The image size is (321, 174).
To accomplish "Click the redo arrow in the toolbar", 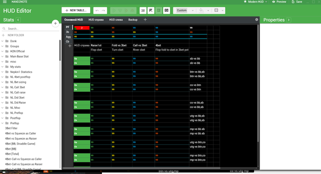I will (x=103, y=11).
